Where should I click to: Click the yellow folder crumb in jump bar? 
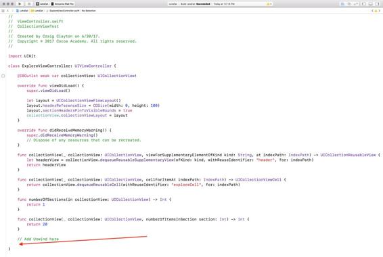[37, 11]
